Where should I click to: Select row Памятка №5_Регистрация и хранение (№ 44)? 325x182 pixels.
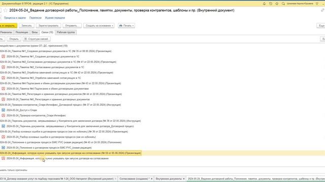[61, 94]
